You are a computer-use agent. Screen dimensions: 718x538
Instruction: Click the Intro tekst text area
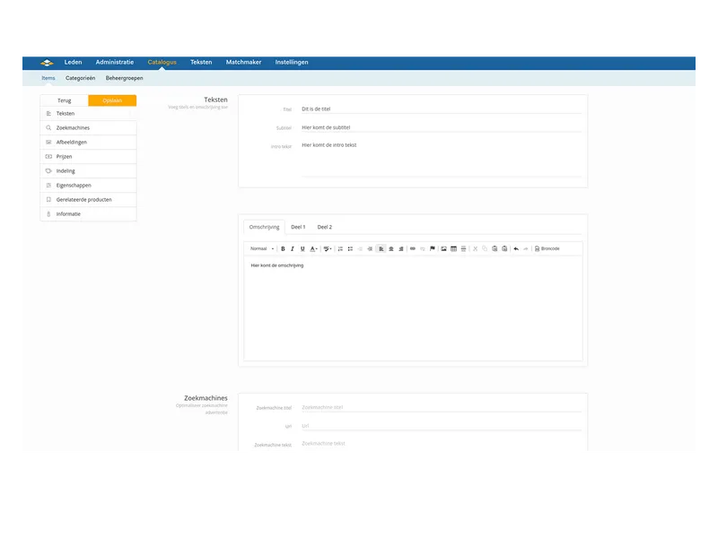point(442,159)
